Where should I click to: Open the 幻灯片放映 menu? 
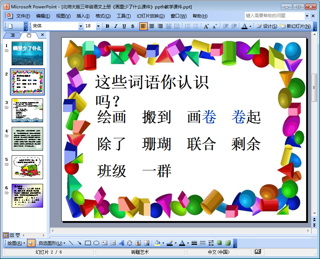pos(150,16)
